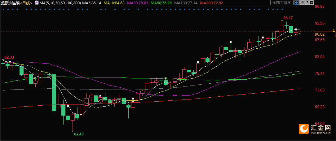336x141 pixels.
Task: Click the 87.65 axis value
Action: tap(320, 40)
